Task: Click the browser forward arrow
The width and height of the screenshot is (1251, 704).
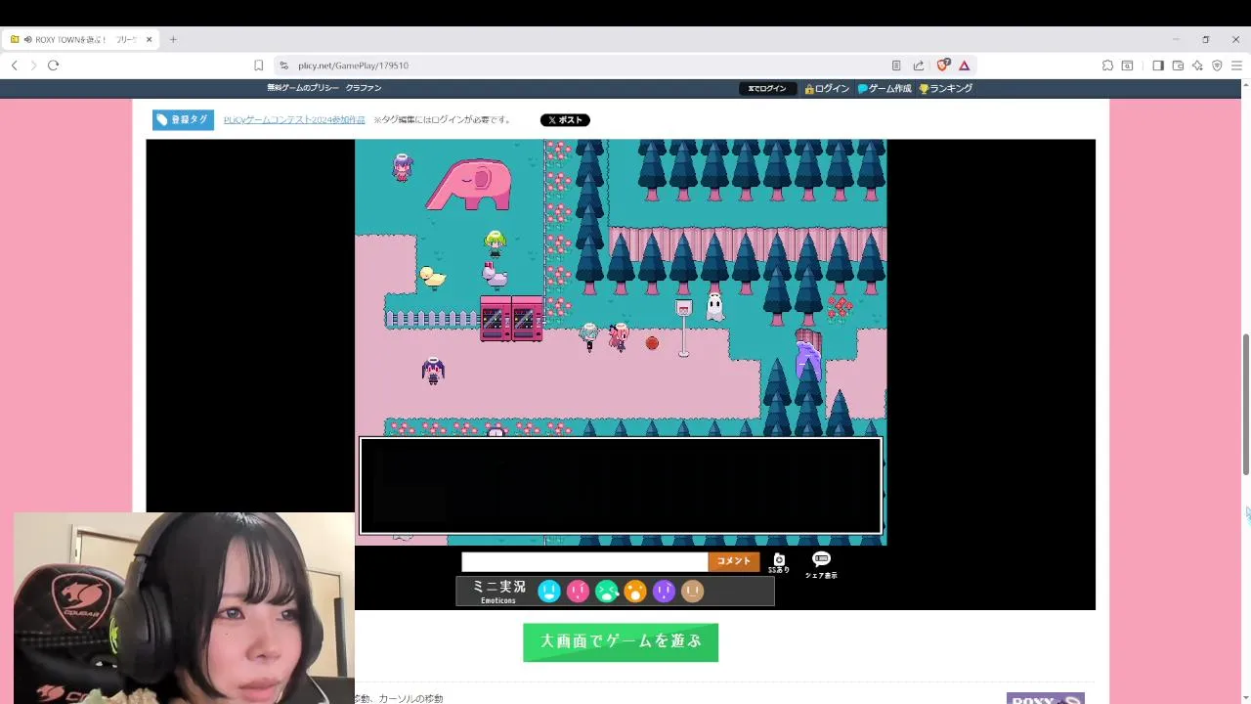Action: pyautogui.click(x=33, y=66)
